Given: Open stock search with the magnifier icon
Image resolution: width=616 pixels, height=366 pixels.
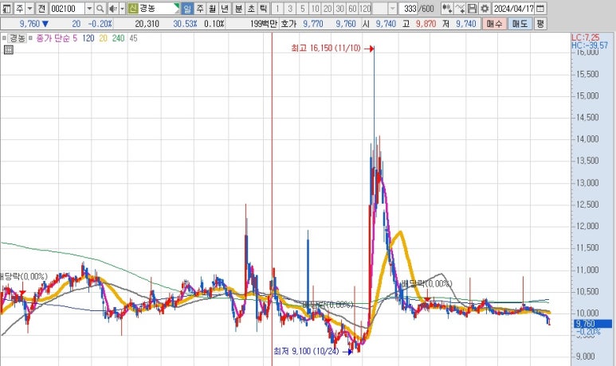Looking at the screenshot, I should (x=100, y=8).
